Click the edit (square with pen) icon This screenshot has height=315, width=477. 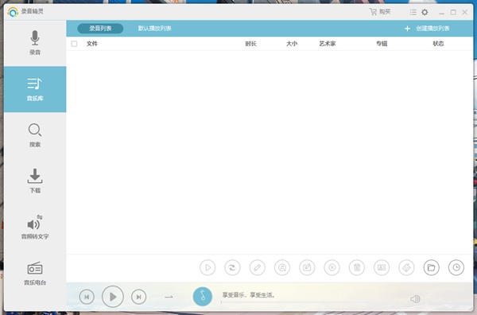(x=307, y=267)
